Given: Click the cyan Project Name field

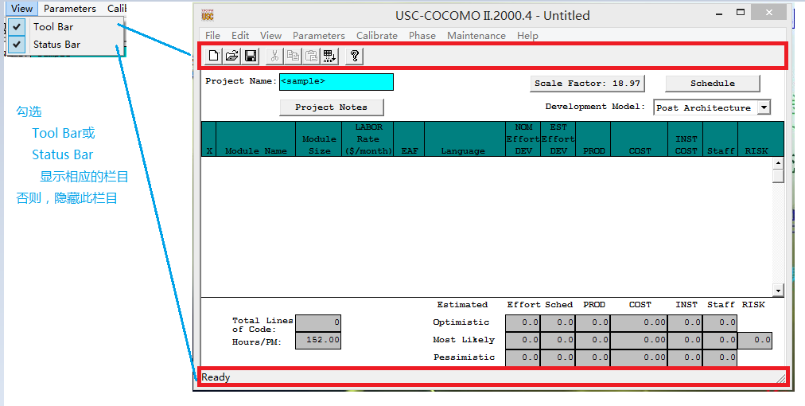Looking at the screenshot, I should [336, 82].
